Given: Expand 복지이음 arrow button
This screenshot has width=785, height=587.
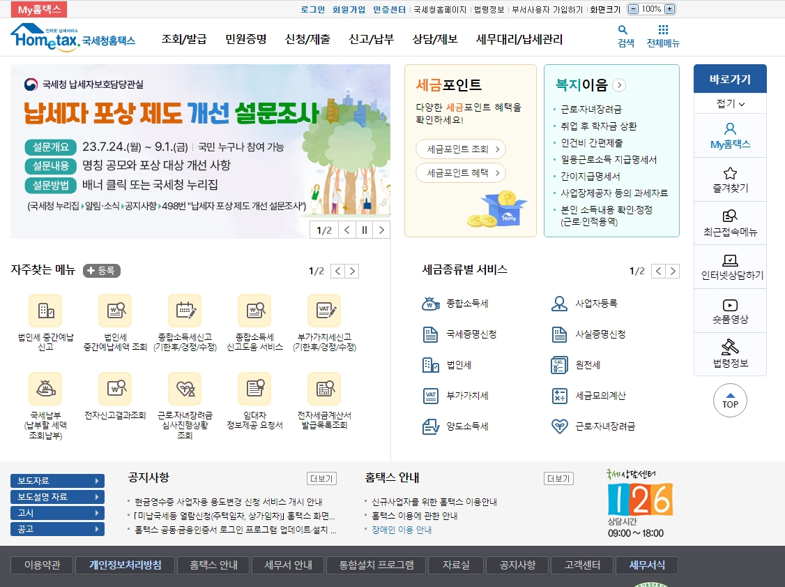Looking at the screenshot, I should pyautogui.click(x=619, y=85).
